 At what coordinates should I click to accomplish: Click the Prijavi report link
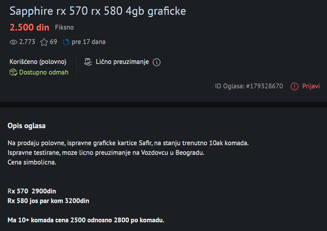[x=311, y=86]
